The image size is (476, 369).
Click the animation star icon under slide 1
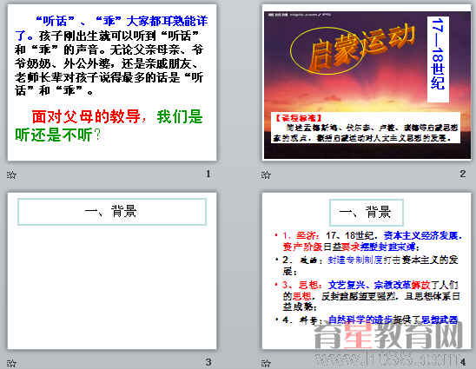(x=11, y=175)
